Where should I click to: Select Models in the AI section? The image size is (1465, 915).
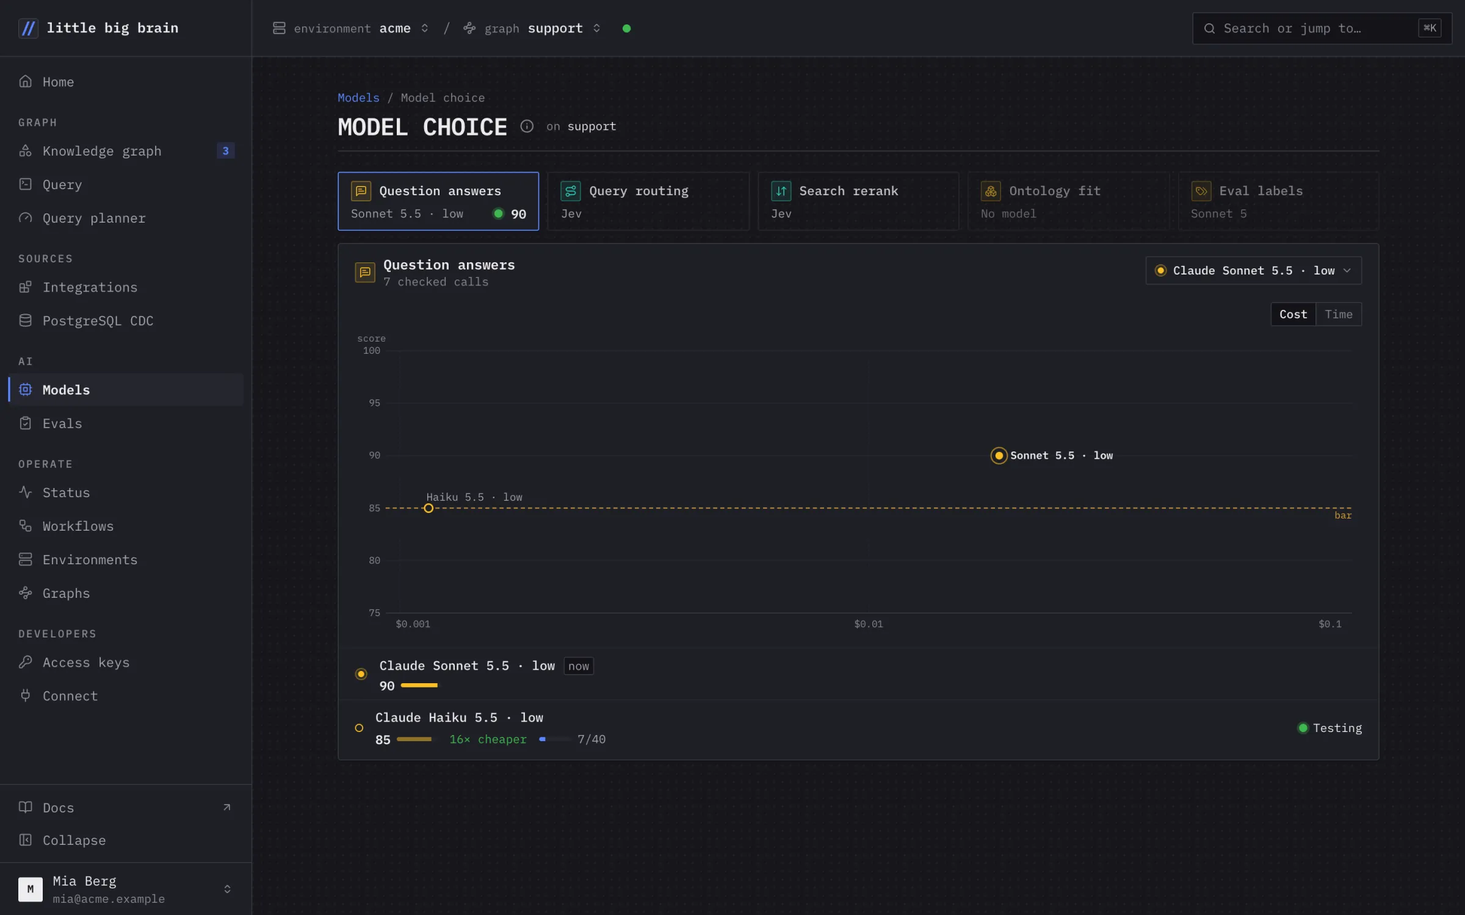point(126,389)
